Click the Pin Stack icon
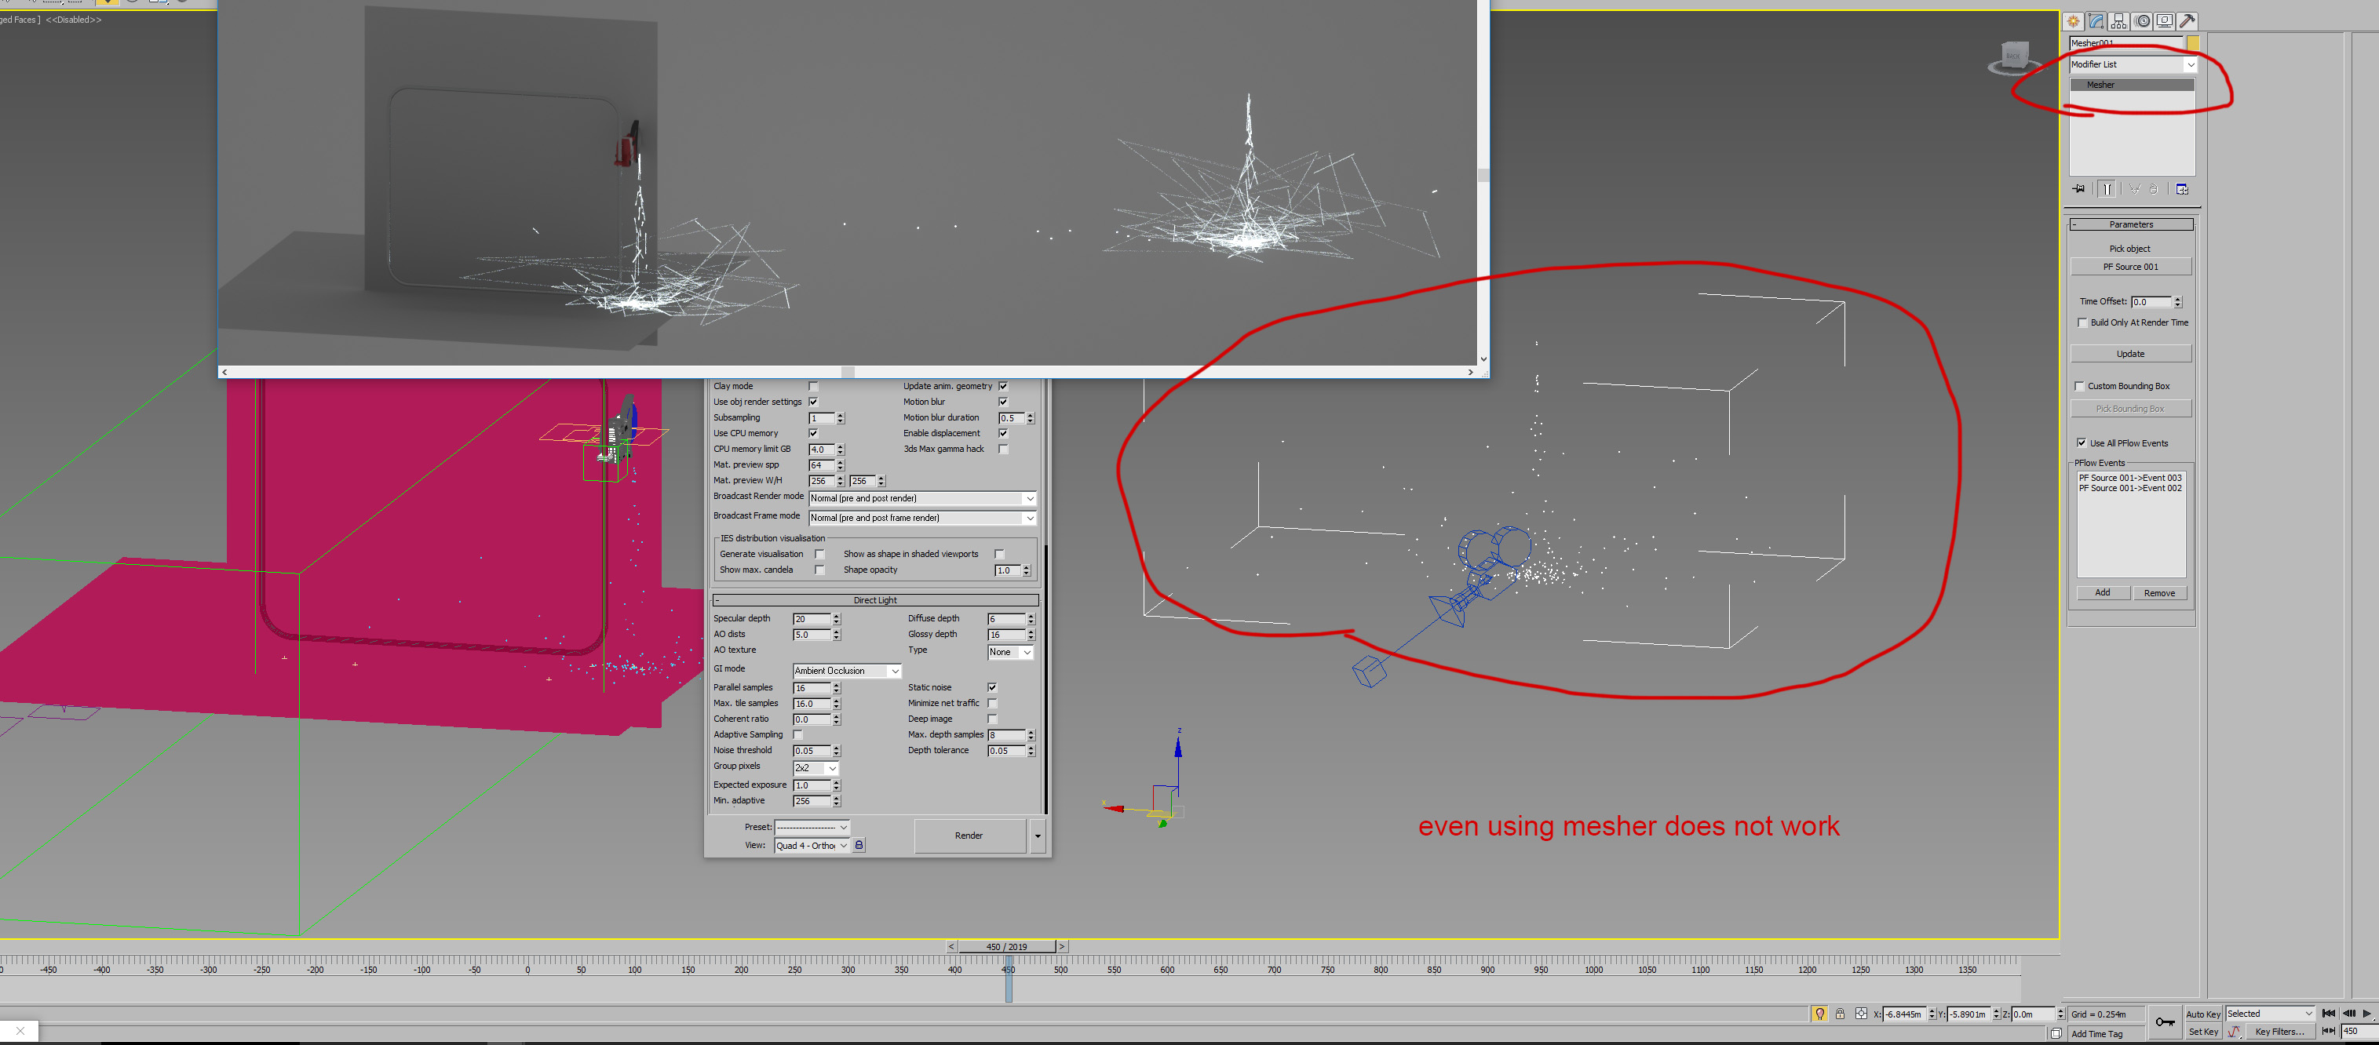This screenshot has width=2379, height=1045. tap(2079, 189)
